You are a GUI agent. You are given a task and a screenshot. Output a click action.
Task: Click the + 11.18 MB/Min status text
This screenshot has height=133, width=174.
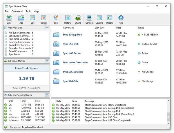point(150,35)
